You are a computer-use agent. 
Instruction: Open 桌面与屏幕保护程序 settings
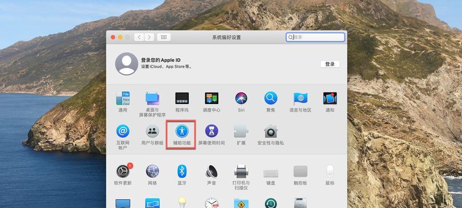152,98
